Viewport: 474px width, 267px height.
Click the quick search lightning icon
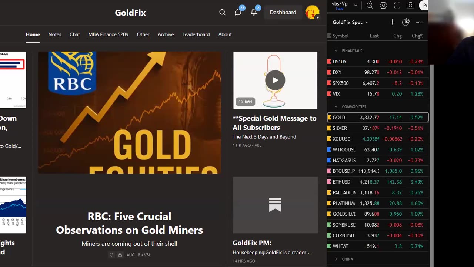tap(370, 5)
